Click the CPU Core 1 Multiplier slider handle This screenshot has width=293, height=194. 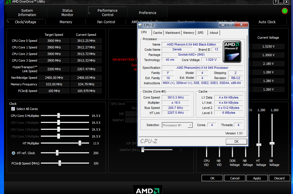[x=59, y=122]
